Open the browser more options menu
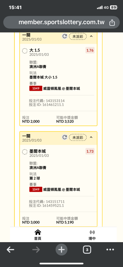The height and width of the screenshot is (267, 123). (x=110, y=250)
